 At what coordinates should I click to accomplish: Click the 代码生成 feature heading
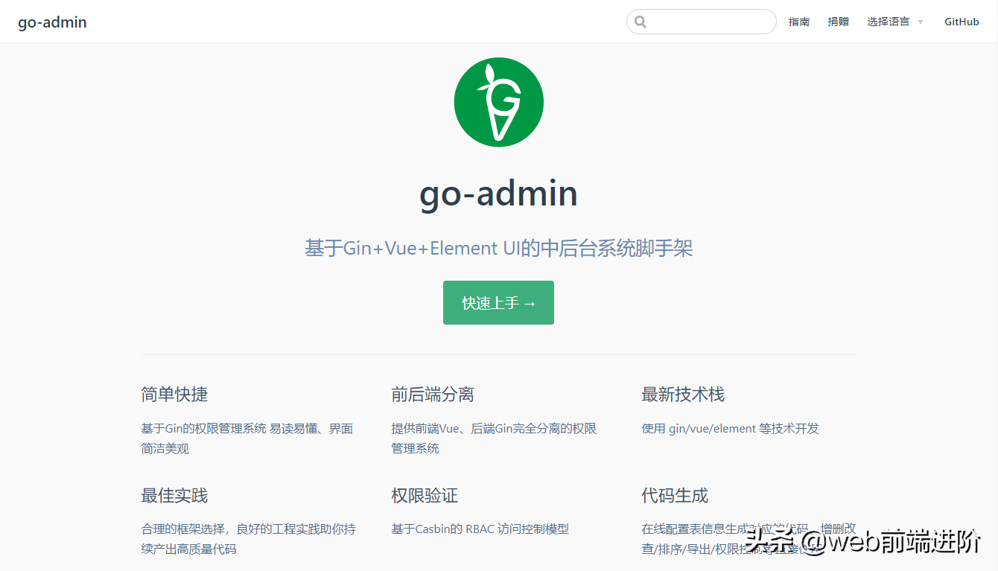(x=675, y=495)
